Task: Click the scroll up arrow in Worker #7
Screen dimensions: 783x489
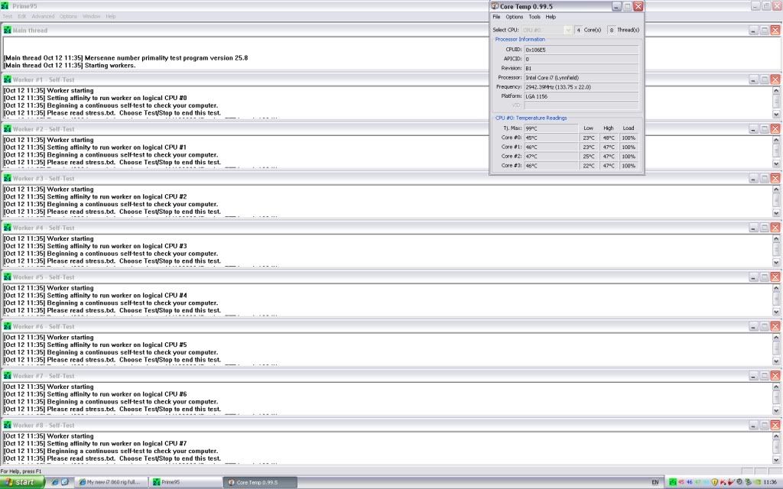Action: click(x=776, y=387)
